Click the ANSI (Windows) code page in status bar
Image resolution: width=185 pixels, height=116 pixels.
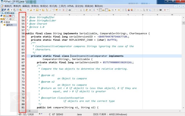point(124,114)
